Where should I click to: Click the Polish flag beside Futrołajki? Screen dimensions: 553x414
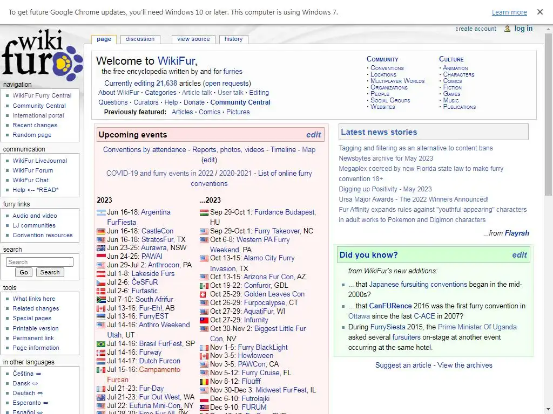pyautogui.click(x=204, y=399)
